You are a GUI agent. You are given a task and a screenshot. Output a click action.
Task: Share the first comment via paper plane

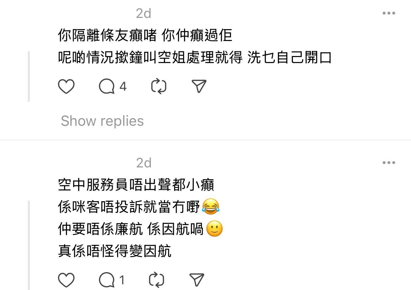(199, 86)
